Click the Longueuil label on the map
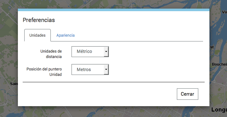The width and height of the screenshot is (227, 117). click(x=219, y=110)
